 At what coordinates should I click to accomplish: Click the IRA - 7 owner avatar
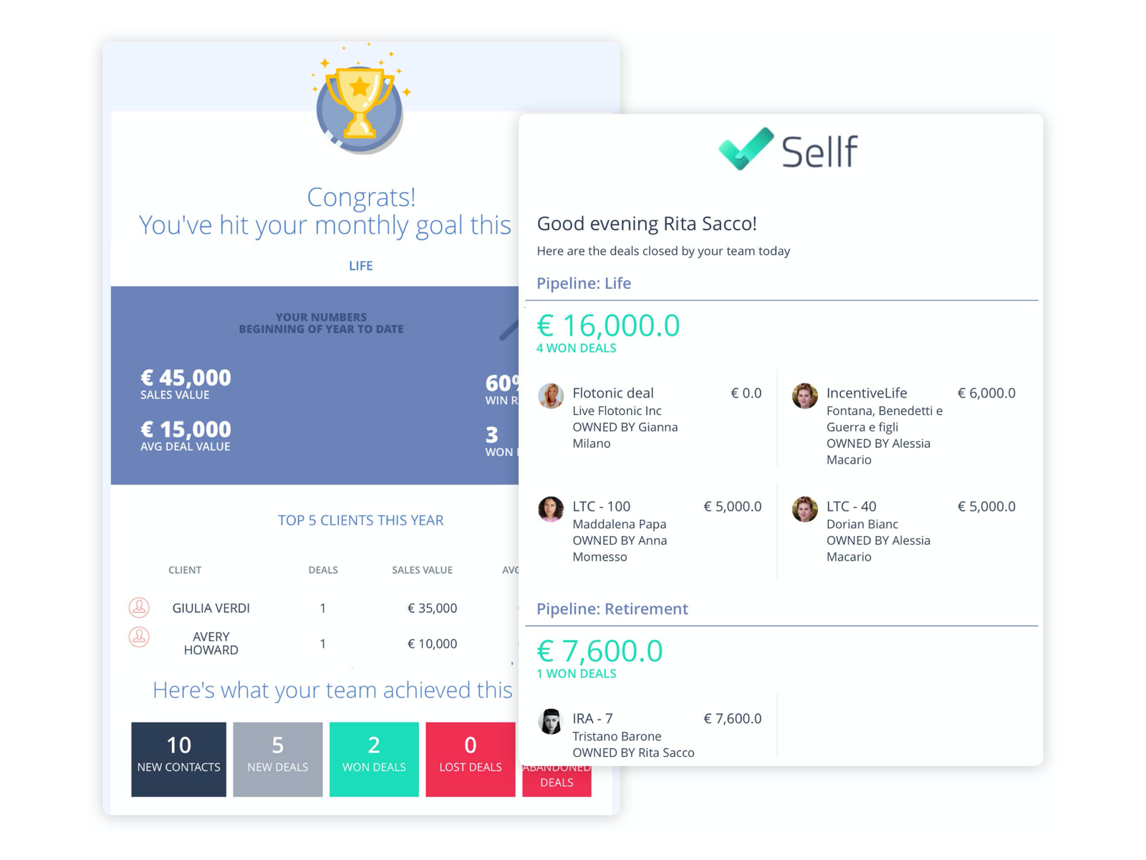pos(551,721)
